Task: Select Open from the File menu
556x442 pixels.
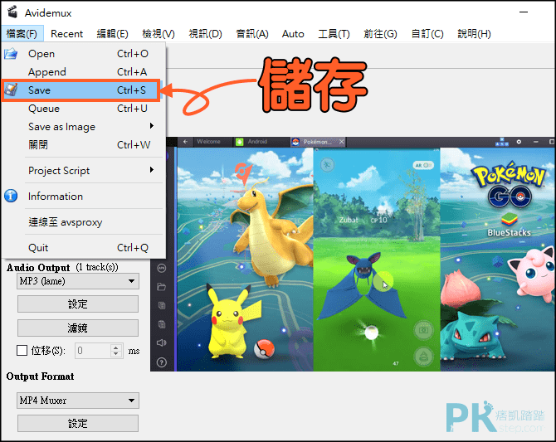Action: (84, 54)
